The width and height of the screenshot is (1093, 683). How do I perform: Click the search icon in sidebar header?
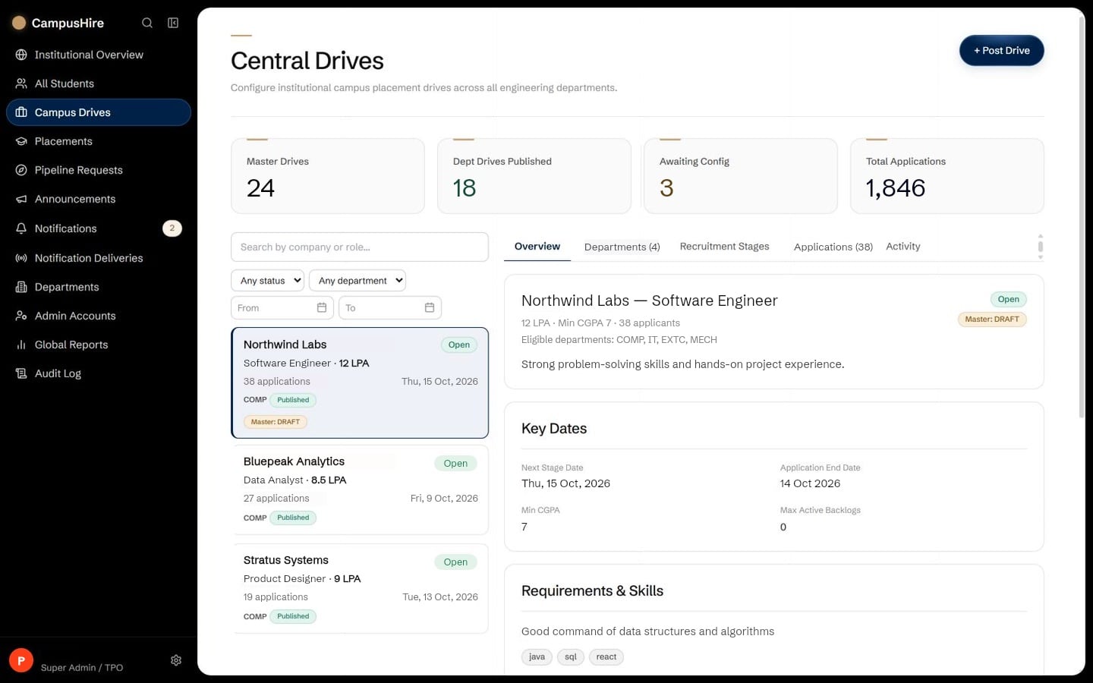pyautogui.click(x=147, y=23)
